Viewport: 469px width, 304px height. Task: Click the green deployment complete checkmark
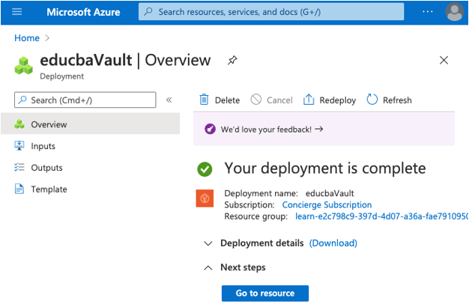click(205, 169)
